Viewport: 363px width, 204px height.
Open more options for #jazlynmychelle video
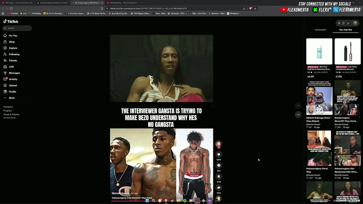pos(360,169)
